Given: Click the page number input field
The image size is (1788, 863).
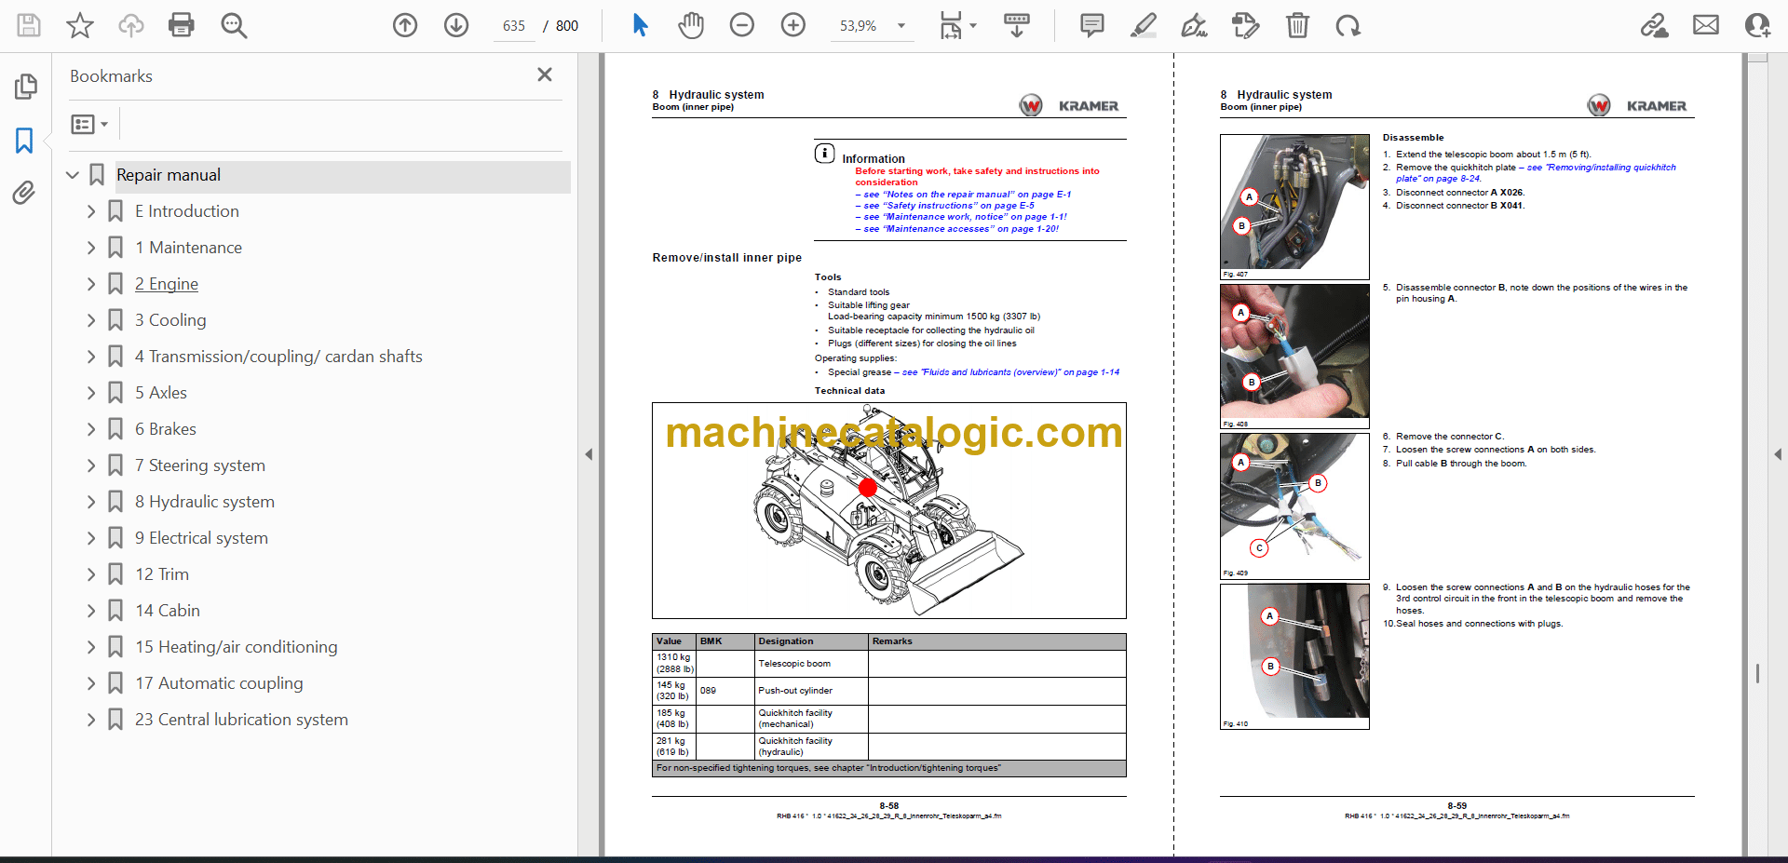Looking at the screenshot, I should (514, 26).
